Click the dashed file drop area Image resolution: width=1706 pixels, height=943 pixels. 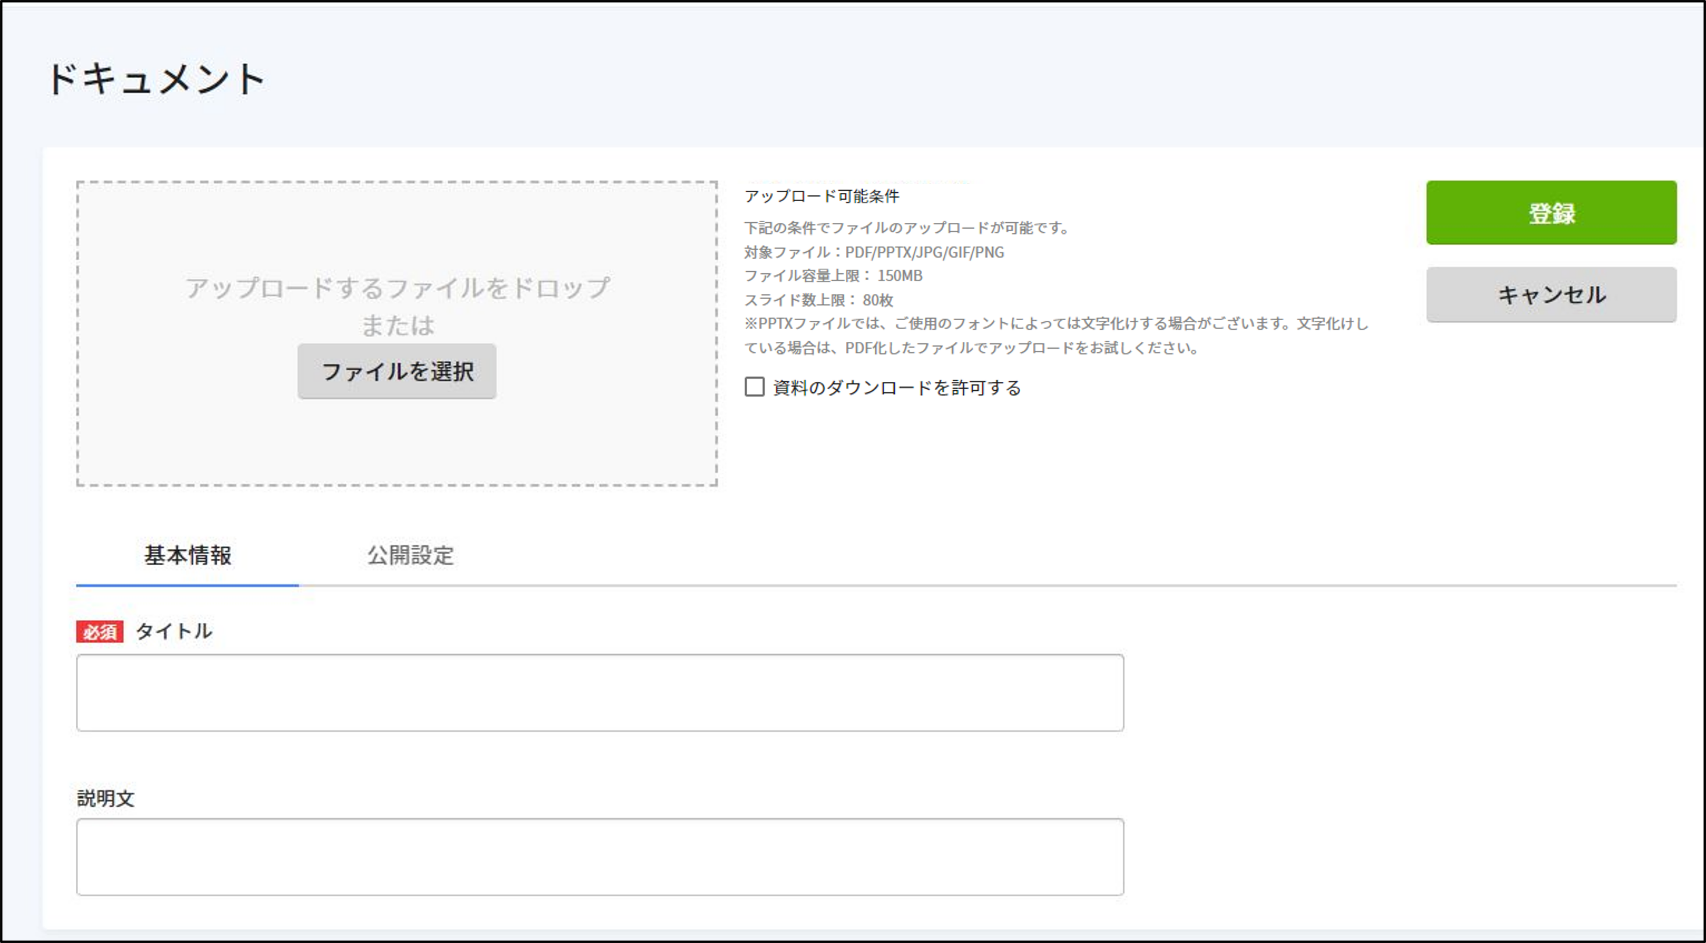point(397,334)
